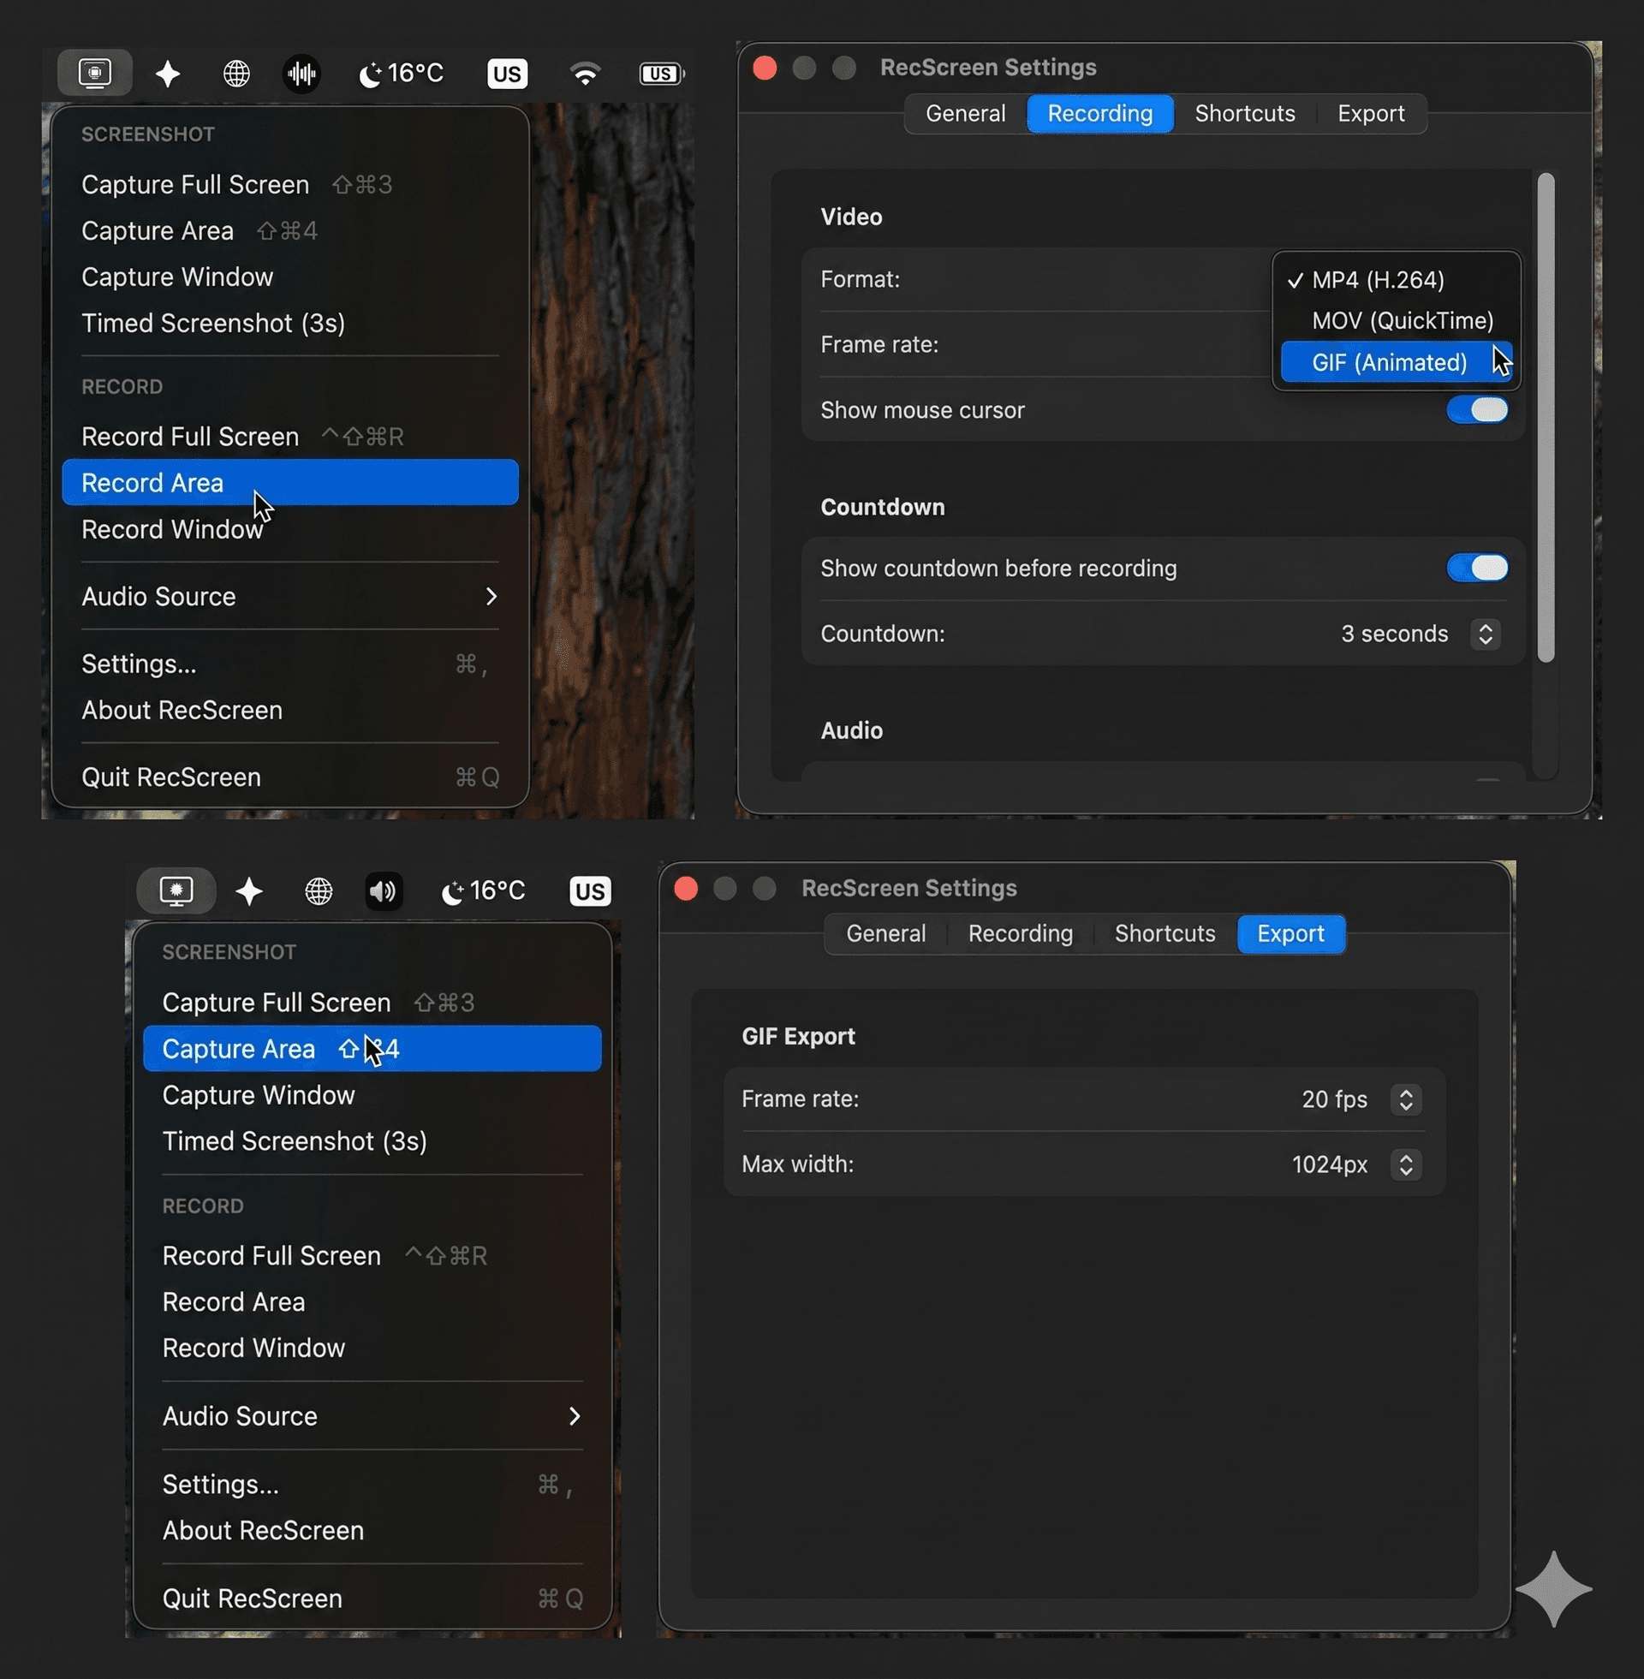The height and width of the screenshot is (1679, 1644).
Task: Select highlighted Capture Area in bottom menu
Action: pos(372,1049)
